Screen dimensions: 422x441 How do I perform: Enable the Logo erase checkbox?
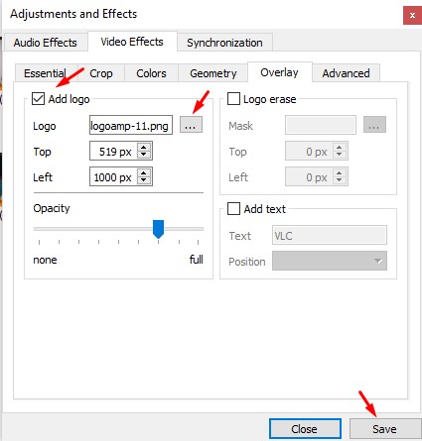pos(233,99)
